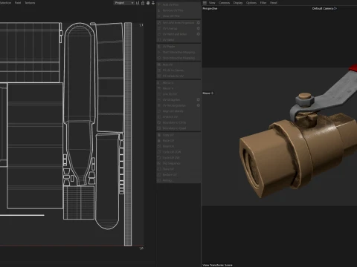Click the lock icon in the UV editor header
This screenshot has width=357, height=267.
pyautogui.click(x=143, y=3)
